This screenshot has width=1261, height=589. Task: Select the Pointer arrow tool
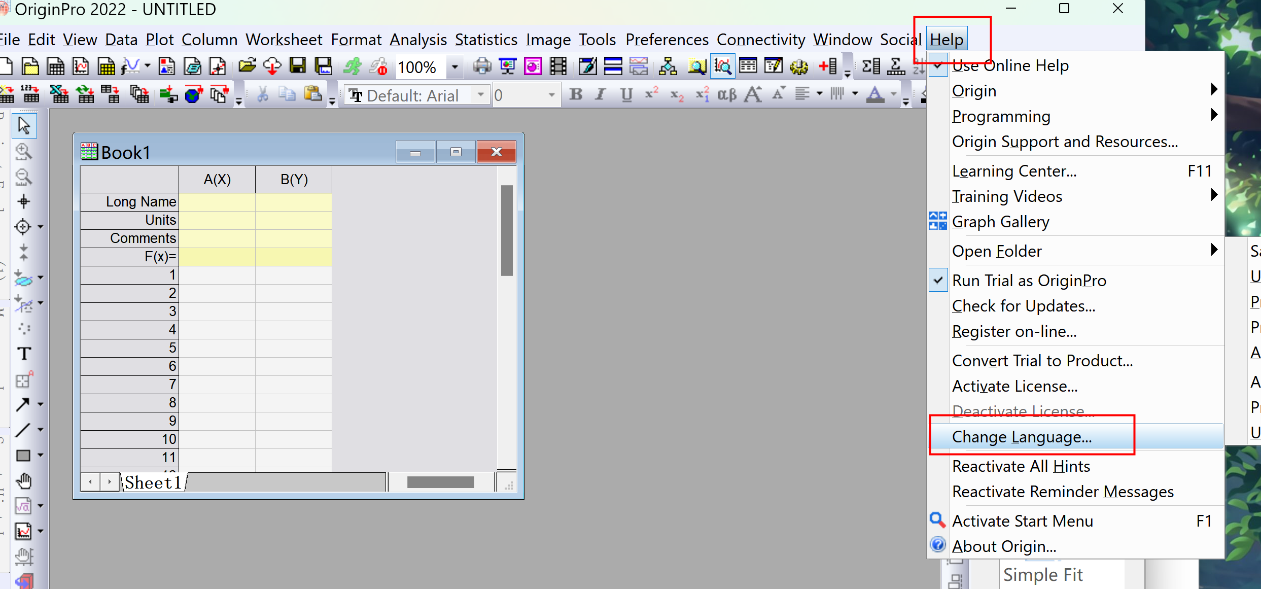24,125
